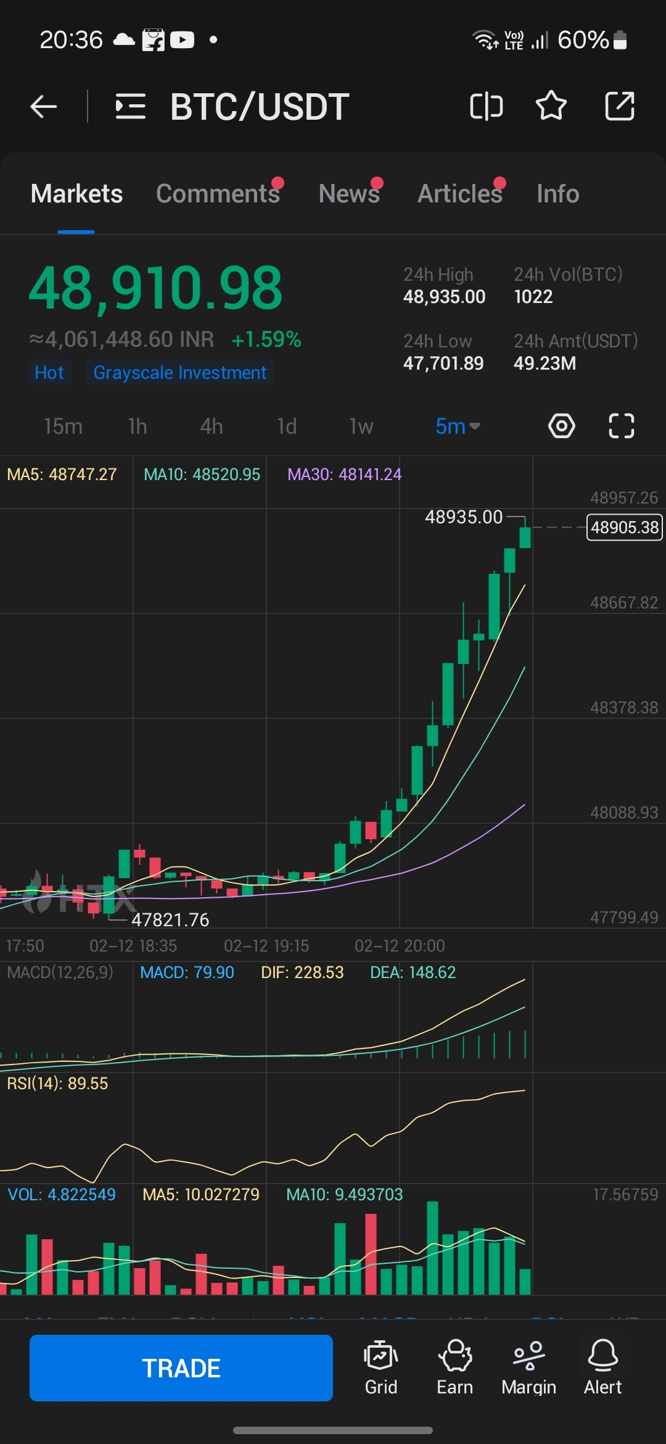Switch chart to 1d interval

click(x=287, y=426)
